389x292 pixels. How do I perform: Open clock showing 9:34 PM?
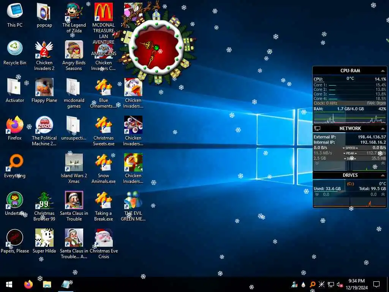click(356, 284)
